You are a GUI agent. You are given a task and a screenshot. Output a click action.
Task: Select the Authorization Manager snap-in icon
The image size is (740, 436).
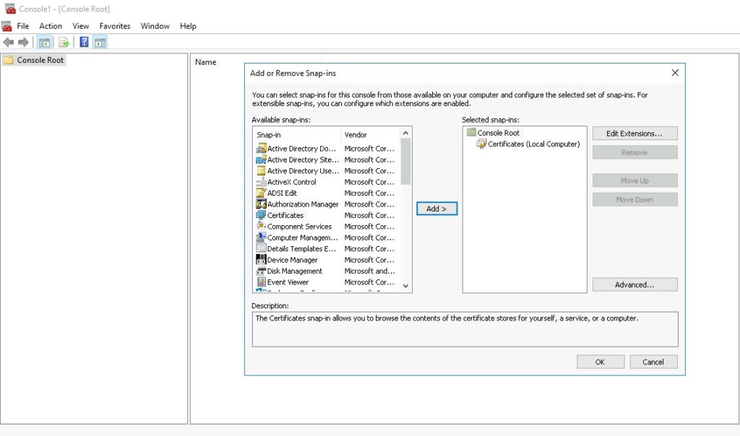pos(261,204)
